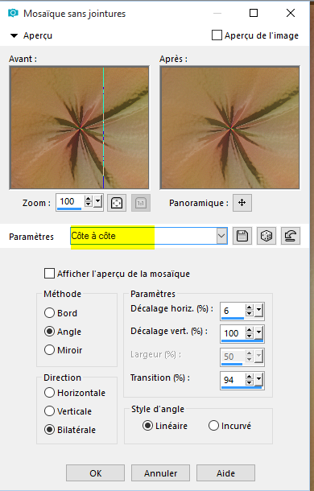This screenshot has height=491, width=314.
Task: Click the randomize parameters dice icon
Action: (x=266, y=236)
